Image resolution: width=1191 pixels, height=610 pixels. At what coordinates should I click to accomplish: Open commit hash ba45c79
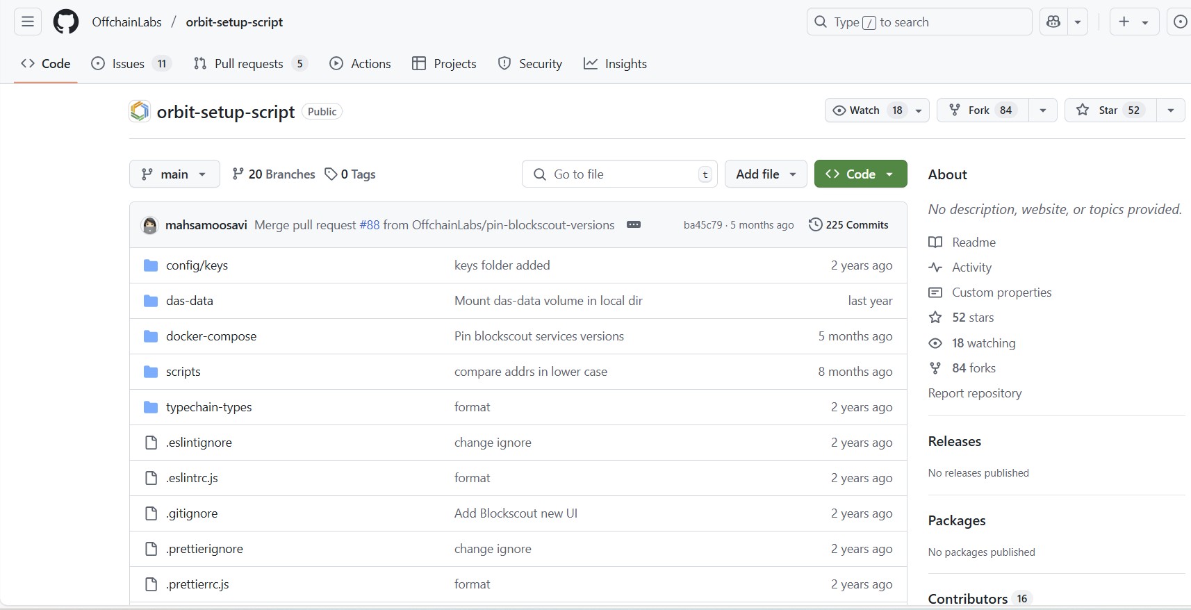703,225
